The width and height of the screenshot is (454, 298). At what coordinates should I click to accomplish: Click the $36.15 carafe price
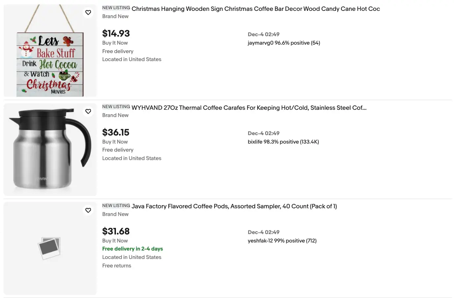[116, 132]
